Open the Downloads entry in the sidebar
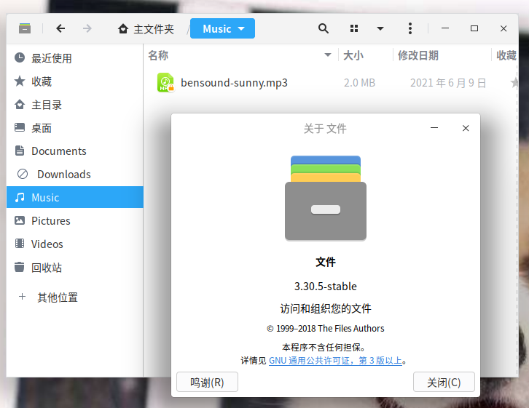 pos(74,175)
